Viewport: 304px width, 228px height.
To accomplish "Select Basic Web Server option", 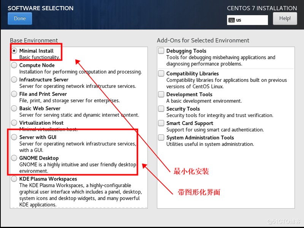I will (x=14, y=108).
